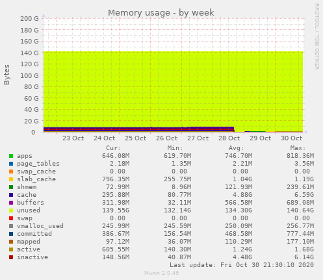Screen dimensions: 323x280
Task: Click the unused current value 139.55G
Action: click(116, 210)
